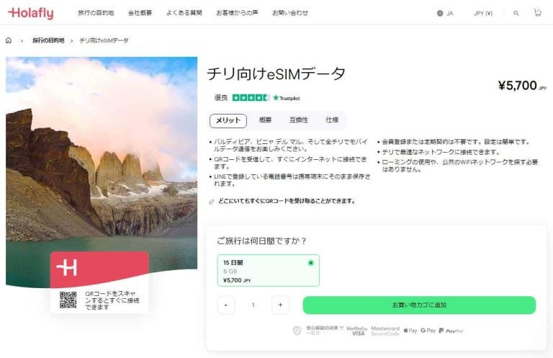
Task: Click the QR code image
Action: point(68,300)
